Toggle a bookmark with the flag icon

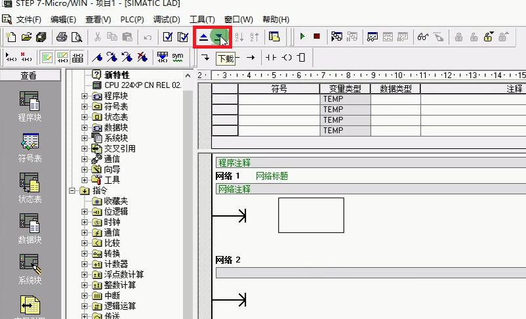click(97, 57)
